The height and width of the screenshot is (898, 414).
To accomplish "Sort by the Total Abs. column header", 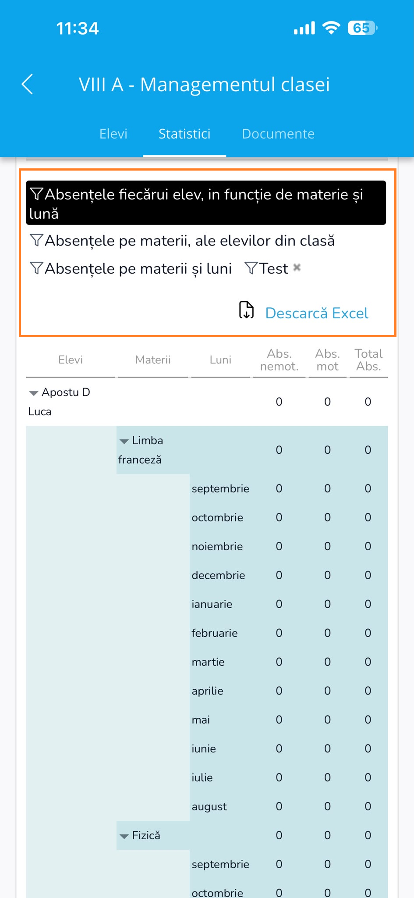I will (x=368, y=360).
